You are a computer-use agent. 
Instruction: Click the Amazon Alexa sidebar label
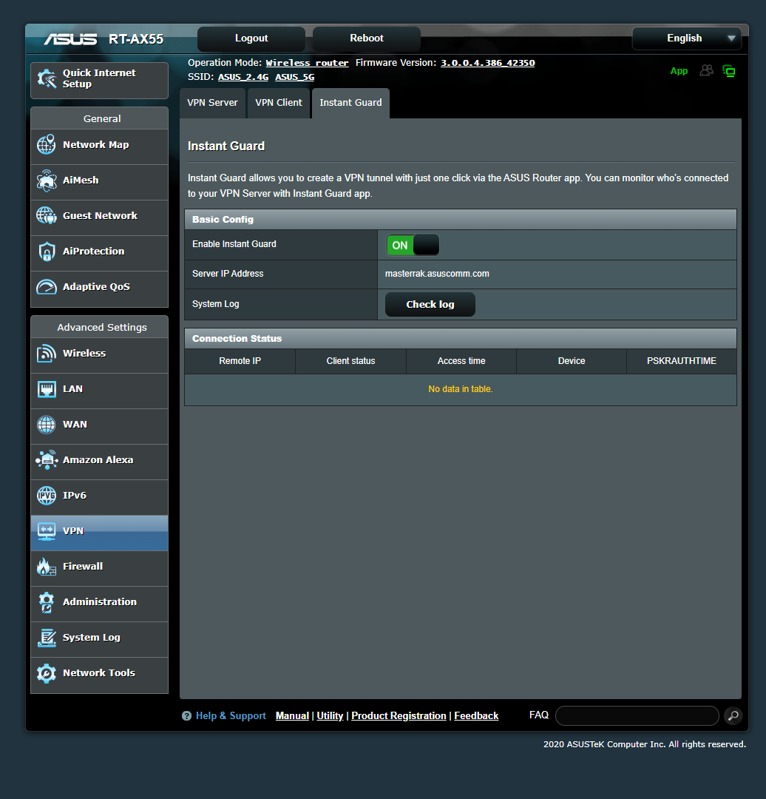tap(98, 459)
